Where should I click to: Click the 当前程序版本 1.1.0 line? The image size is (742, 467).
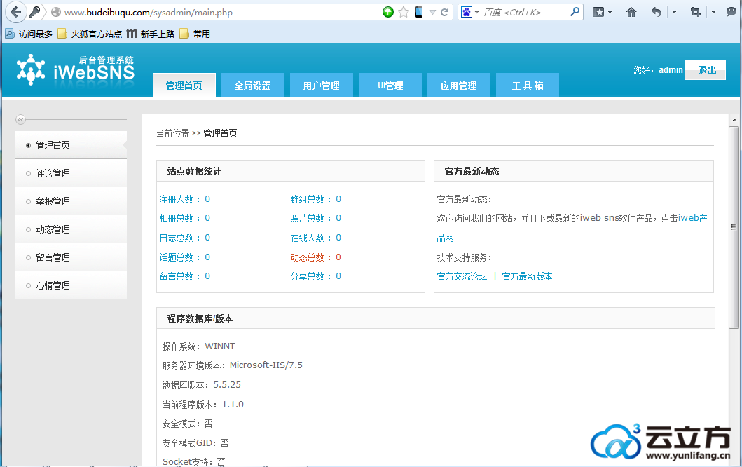point(203,405)
